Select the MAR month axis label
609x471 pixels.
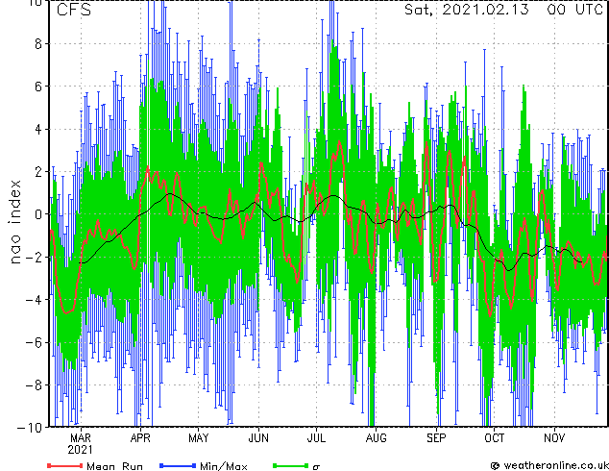81,438
